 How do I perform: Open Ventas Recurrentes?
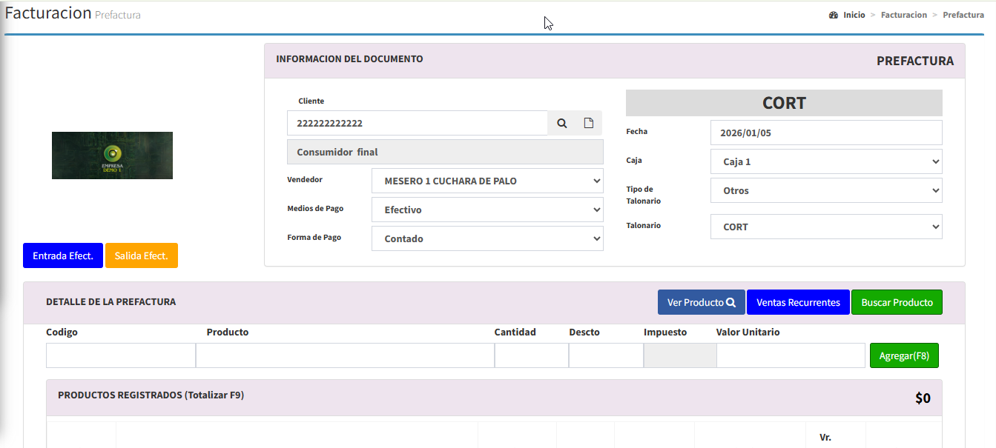click(x=798, y=302)
